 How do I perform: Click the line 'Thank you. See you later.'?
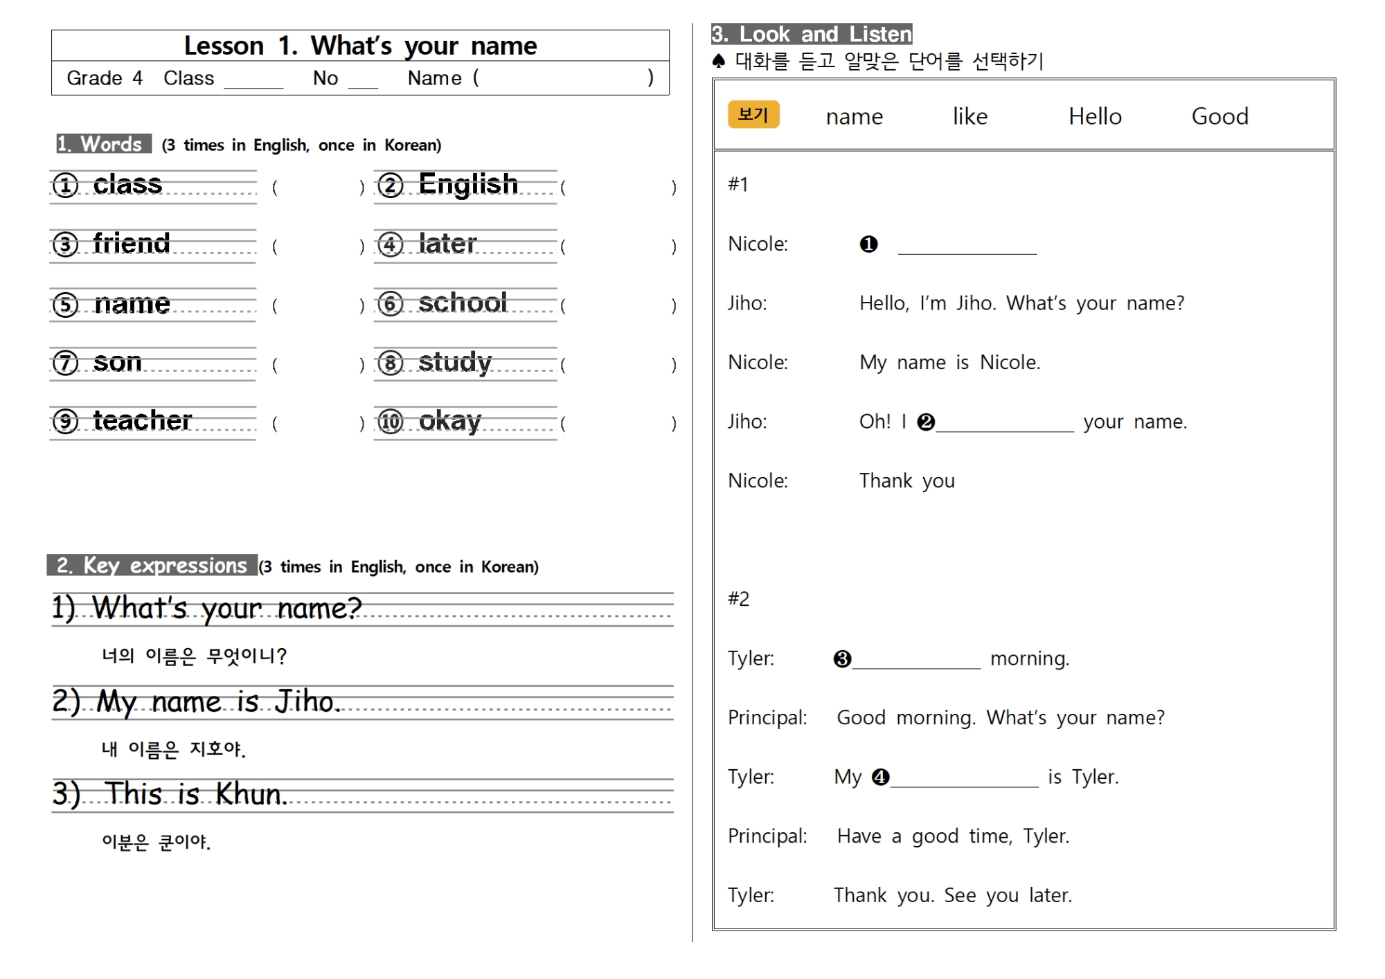click(x=952, y=895)
